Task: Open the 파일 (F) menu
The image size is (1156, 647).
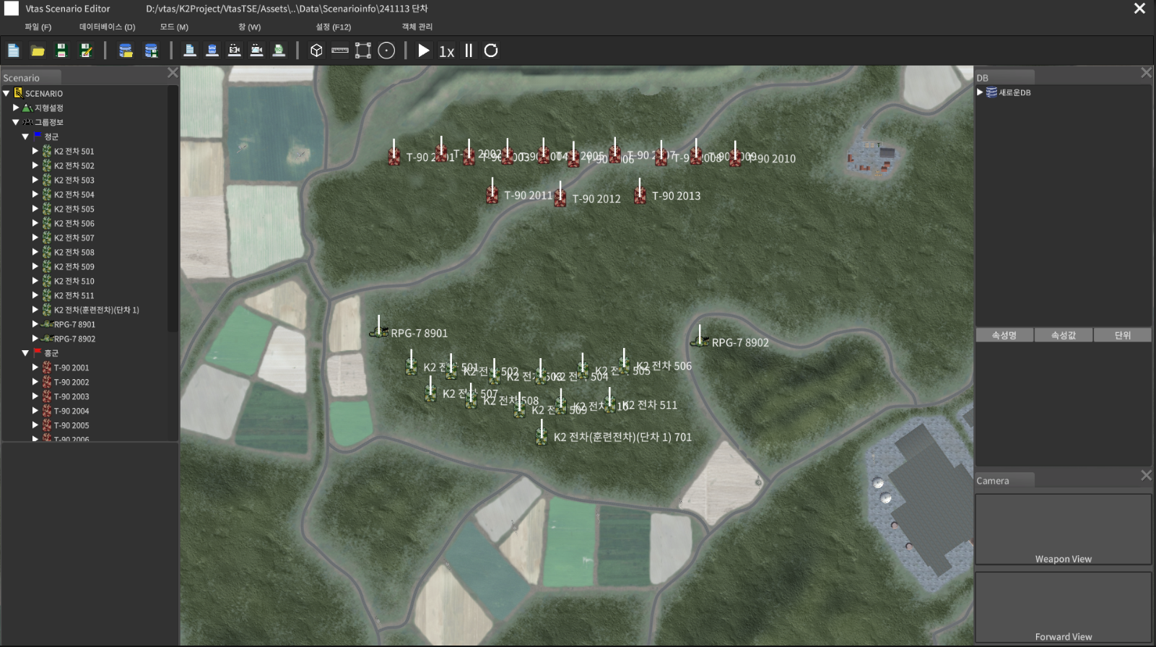Action: coord(38,27)
